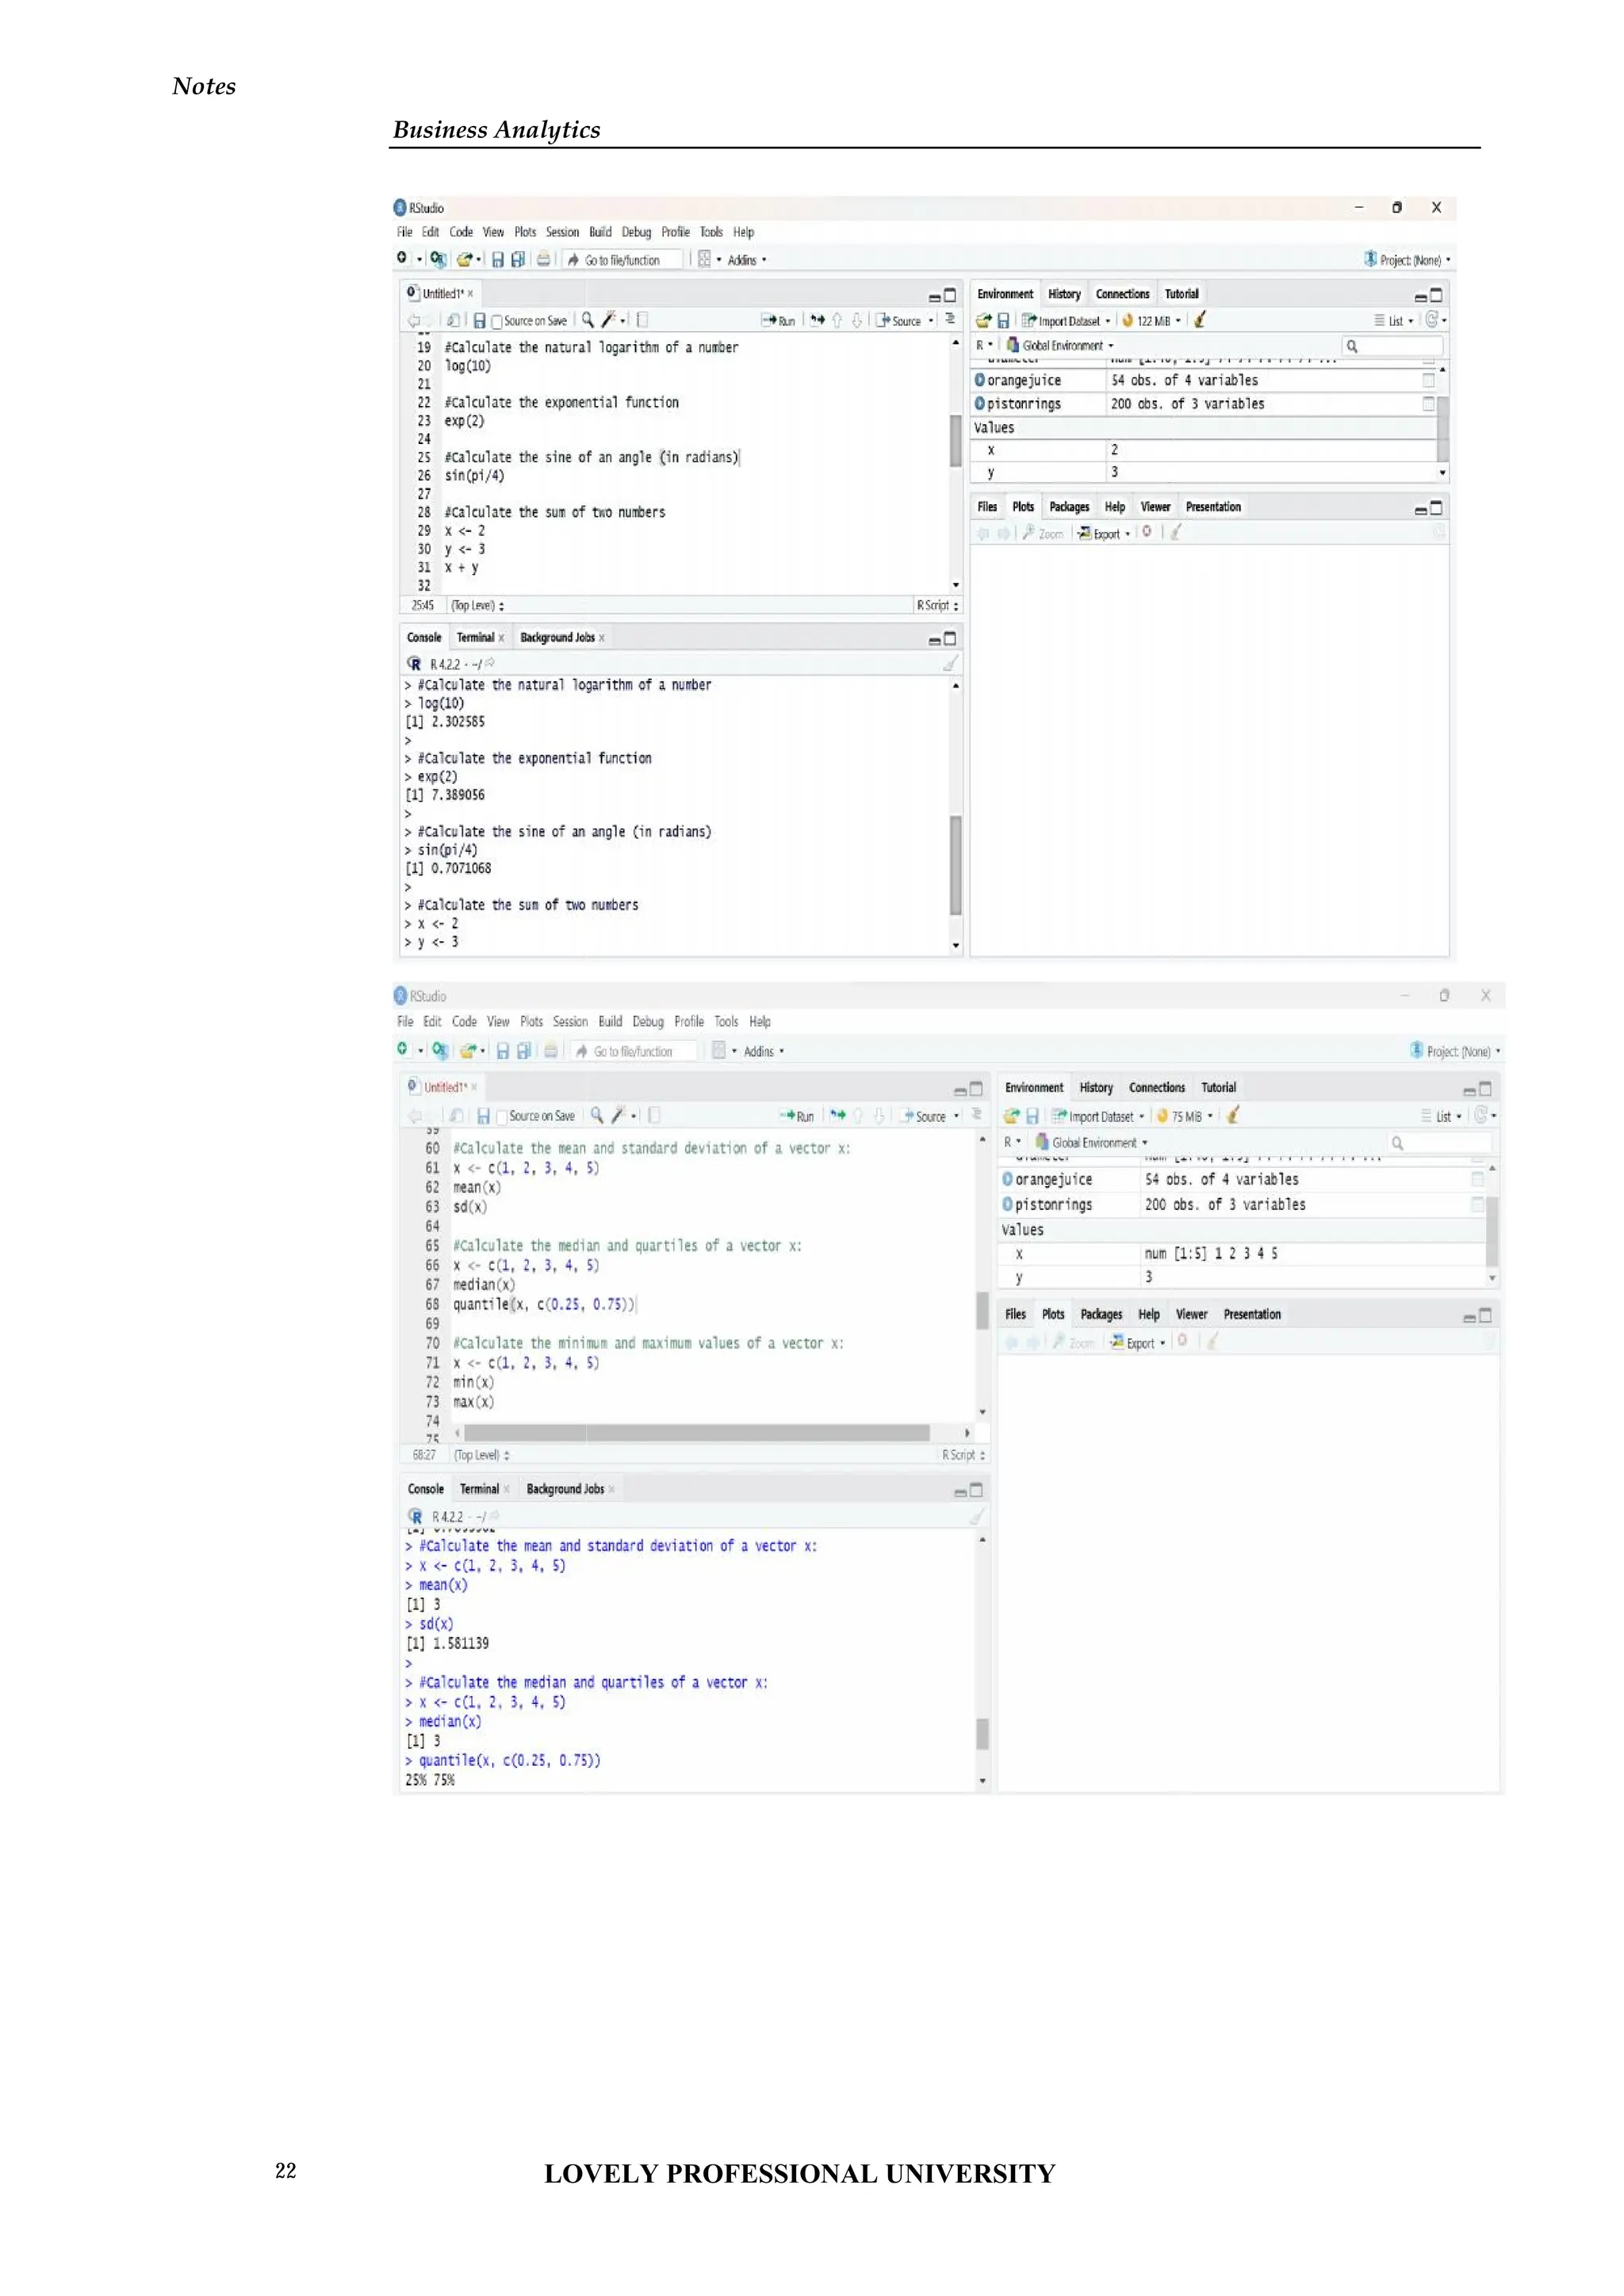Enable Source on Save checkbox in upper editor
The height and width of the screenshot is (2296, 1624).
point(497,321)
